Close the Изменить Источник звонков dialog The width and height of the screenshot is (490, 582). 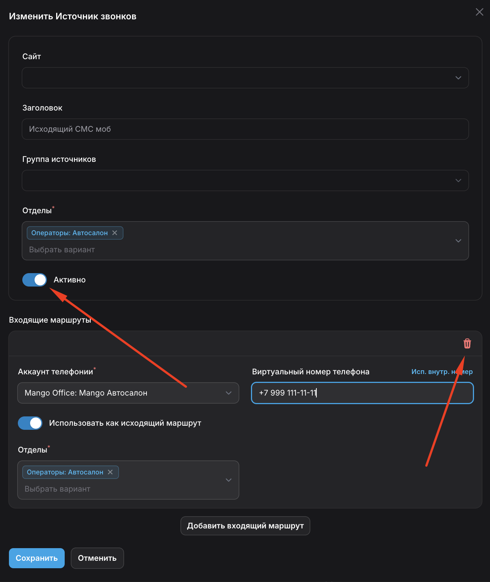click(479, 12)
